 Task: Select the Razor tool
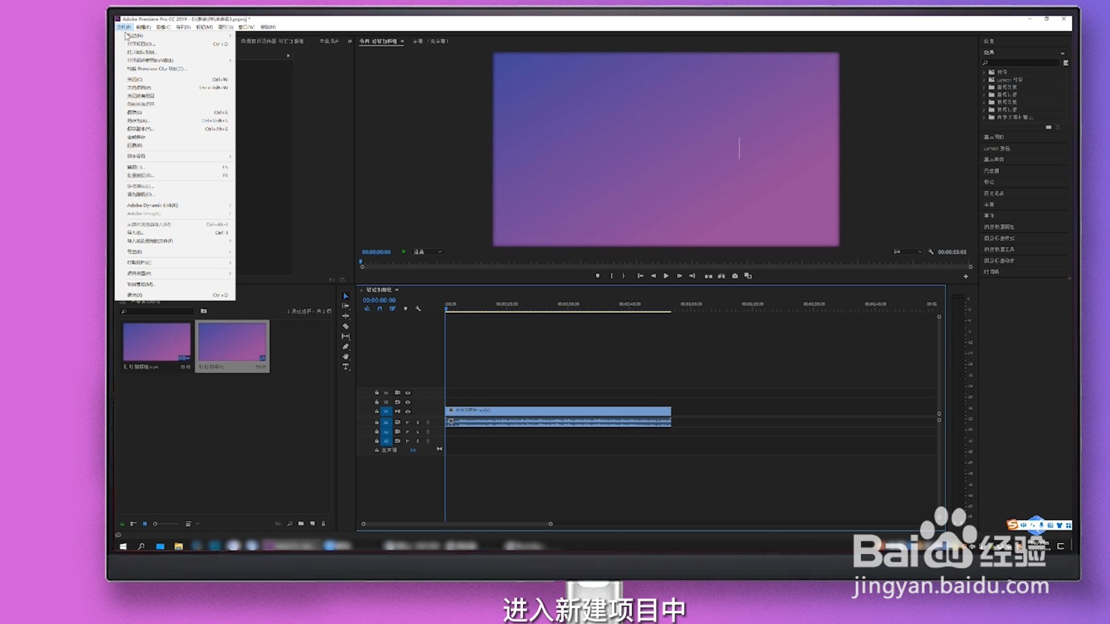tap(345, 326)
